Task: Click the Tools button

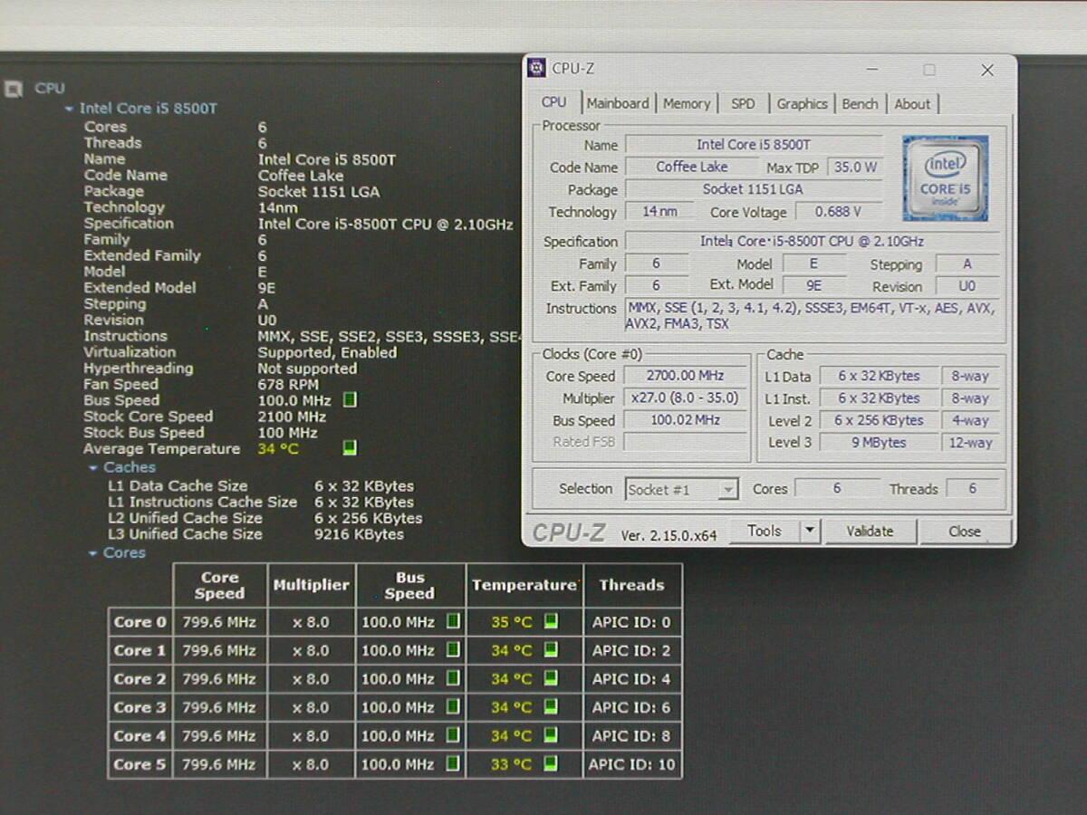Action: 764,532
